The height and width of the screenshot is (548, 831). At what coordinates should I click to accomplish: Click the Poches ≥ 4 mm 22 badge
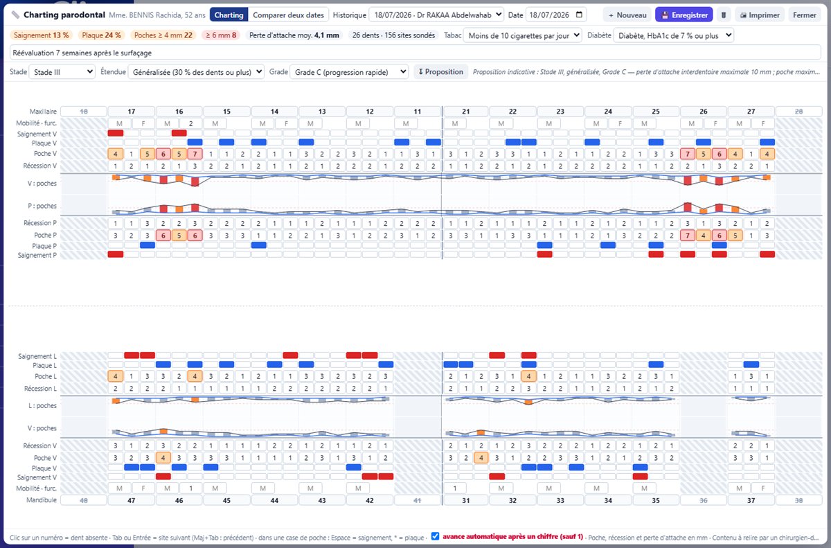click(x=163, y=35)
